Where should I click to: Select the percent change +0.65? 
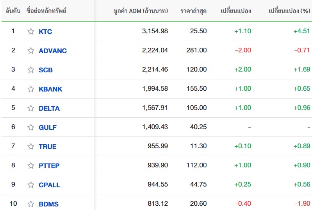tap(302, 88)
